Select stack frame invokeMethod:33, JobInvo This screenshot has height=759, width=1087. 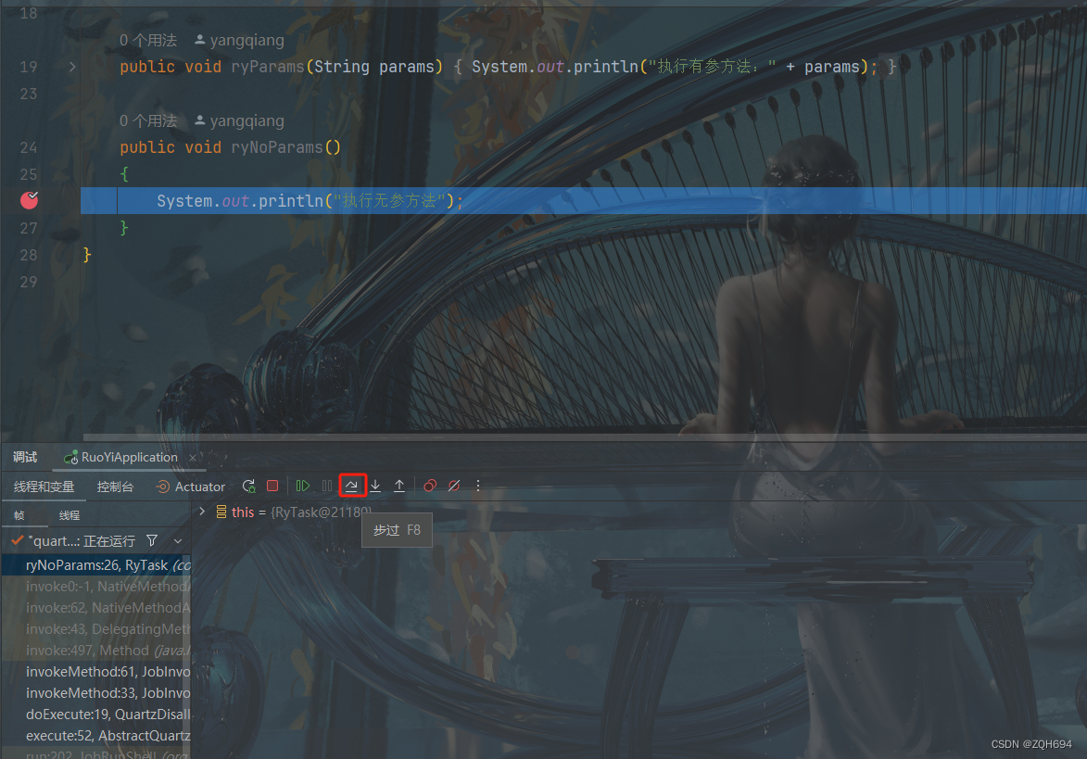[x=96, y=693]
